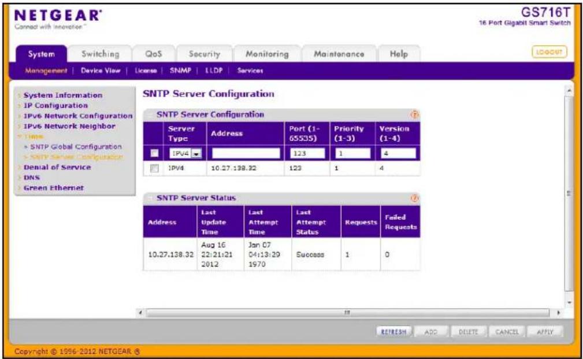Open the Management submenu
Screen dimensions: 583x359
pyautogui.click(x=46, y=71)
